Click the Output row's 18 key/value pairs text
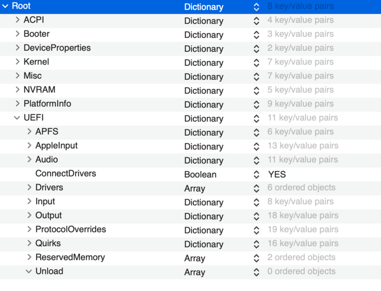 pyautogui.click(x=302, y=215)
